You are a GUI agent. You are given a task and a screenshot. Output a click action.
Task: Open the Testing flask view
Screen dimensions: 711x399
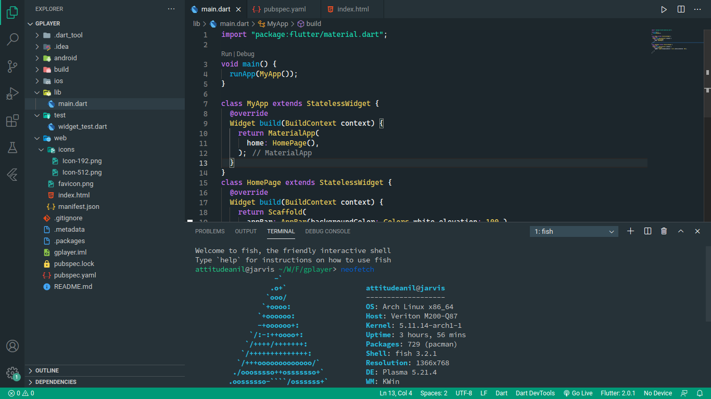(12, 148)
